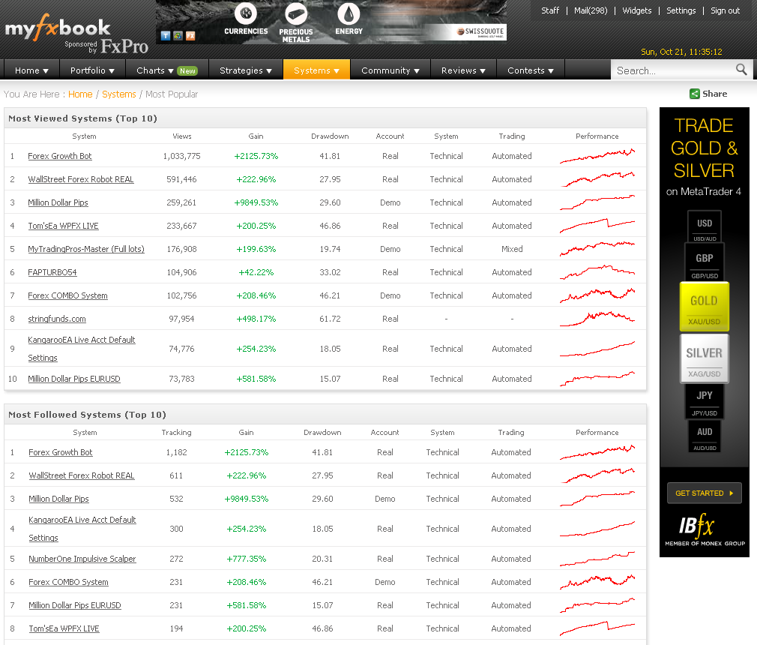Image resolution: width=757 pixels, height=645 pixels.
Task: Select the GBP/USD tile in the ad
Action: point(705,262)
